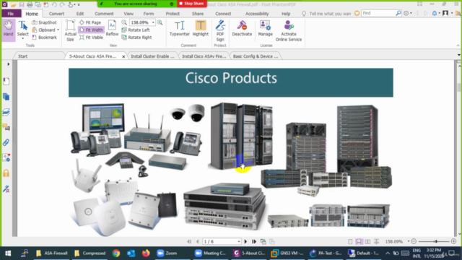Open file from quick access toolbar
This screenshot has width=462, height=260.
(13, 4)
